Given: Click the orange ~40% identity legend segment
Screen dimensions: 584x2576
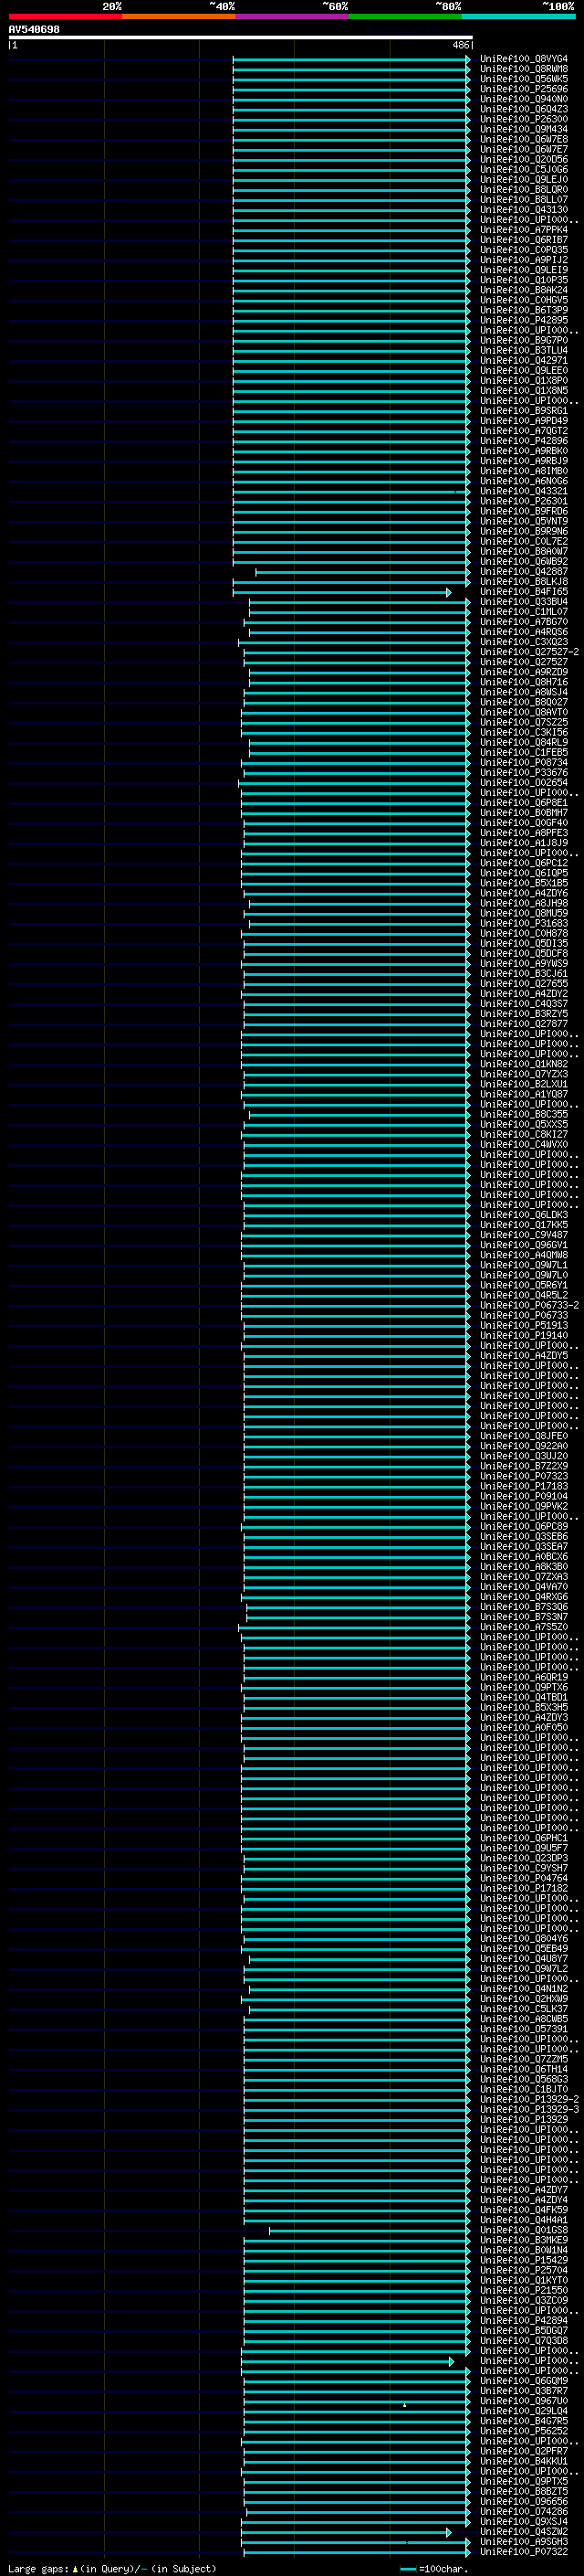Looking at the screenshot, I should (179, 16).
